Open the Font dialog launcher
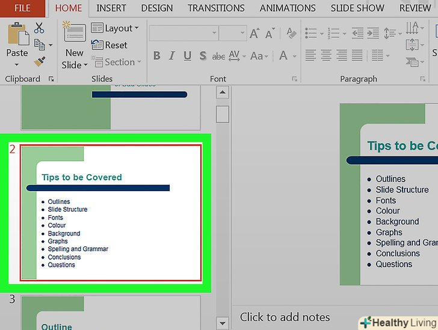The height and width of the screenshot is (330, 438). pyautogui.click(x=295, y=79)
